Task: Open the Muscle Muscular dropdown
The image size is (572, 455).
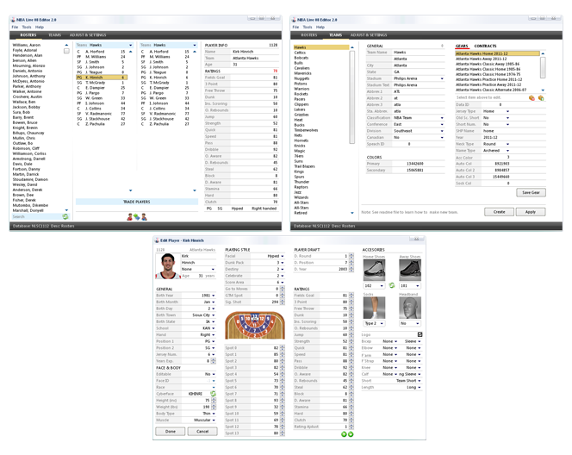Action: click(x=214, y=421)
